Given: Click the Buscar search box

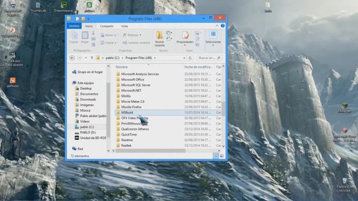Looking at the screenshot, I should [x=209, y=58].
